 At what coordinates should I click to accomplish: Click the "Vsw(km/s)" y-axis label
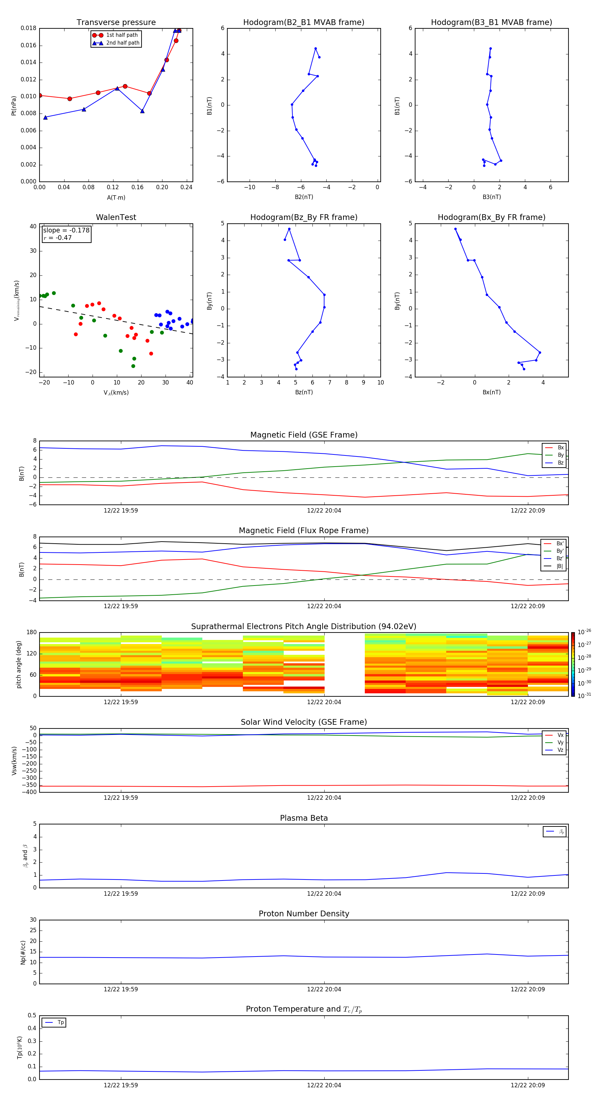pyautogui.click(x=14, y=761)
